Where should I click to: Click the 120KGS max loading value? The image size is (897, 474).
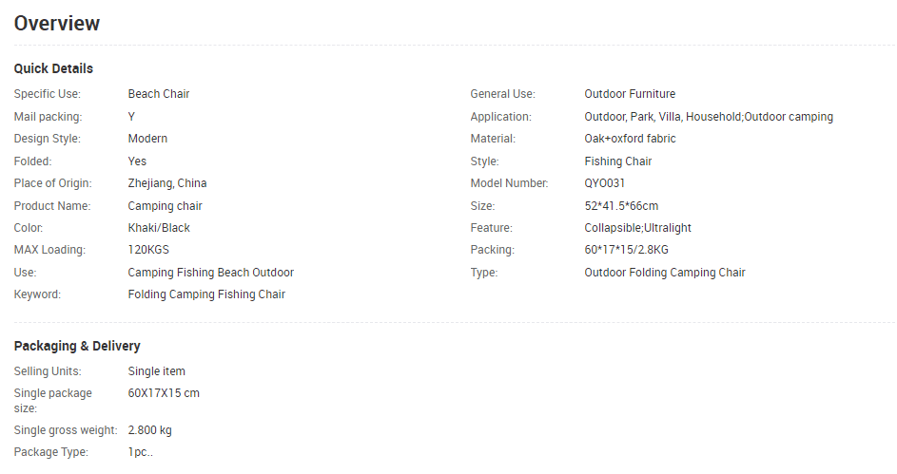pyautogui.click(x=148, y=250)
